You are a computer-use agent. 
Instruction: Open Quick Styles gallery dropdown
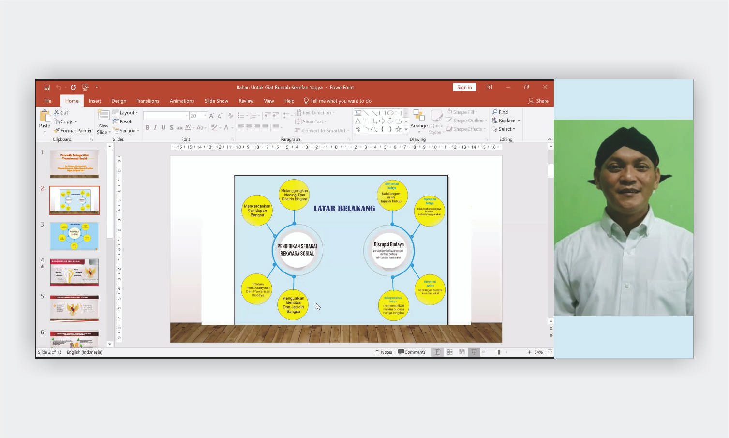click(x=437, y=121)
